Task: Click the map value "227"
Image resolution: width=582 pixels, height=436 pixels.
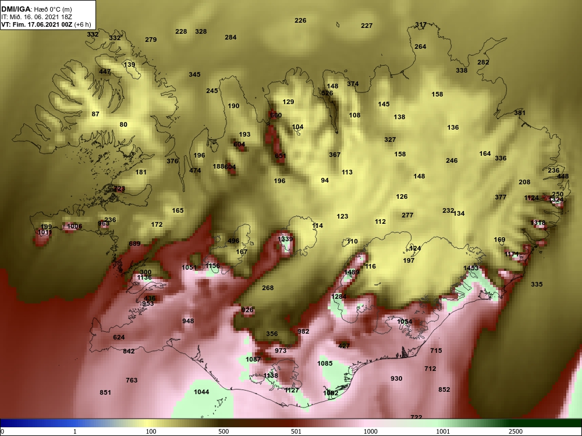Action: pyautogui.click(x=367, y=26)
